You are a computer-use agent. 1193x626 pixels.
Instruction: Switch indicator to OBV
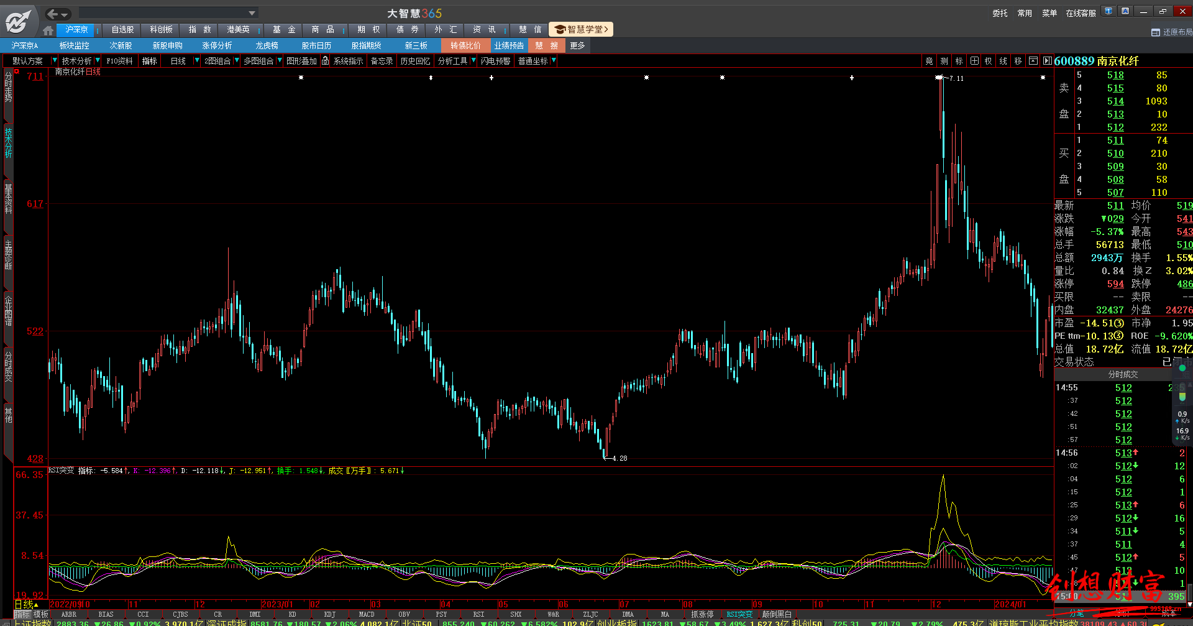[x=404, y=614]
